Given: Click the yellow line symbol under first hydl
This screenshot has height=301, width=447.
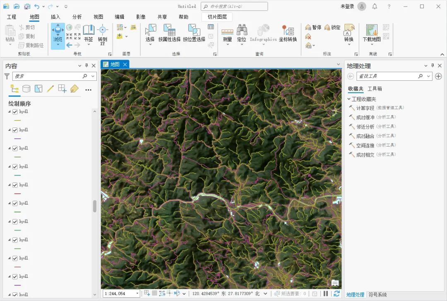Looking at the screenshot, I should click(18, 120).
